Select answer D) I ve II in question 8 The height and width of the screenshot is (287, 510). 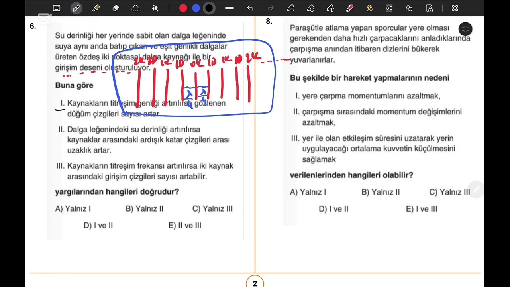pyautogui.click(x=333, y=209)
